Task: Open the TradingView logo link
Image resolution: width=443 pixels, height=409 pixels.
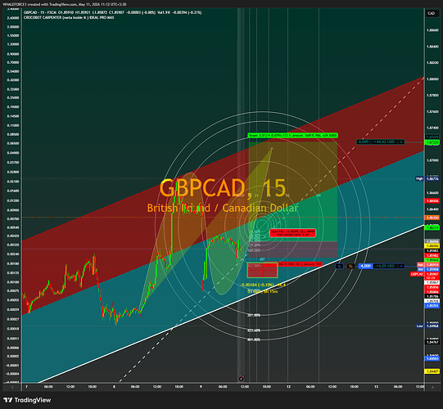Action: tap(27, 400)
